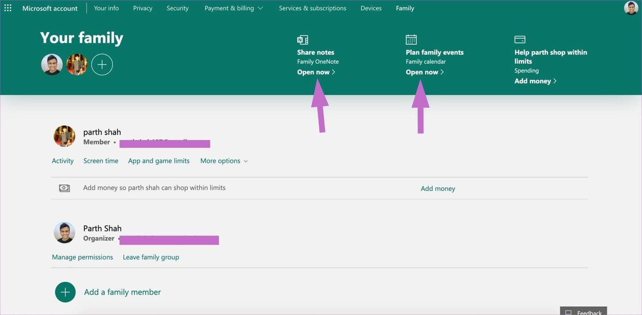Image resolution: width=642 pixels, height=315 pixels.
Task: Click the circular plus icon beside family avatars
Action: pyautogui.click(x=102, y=64)
